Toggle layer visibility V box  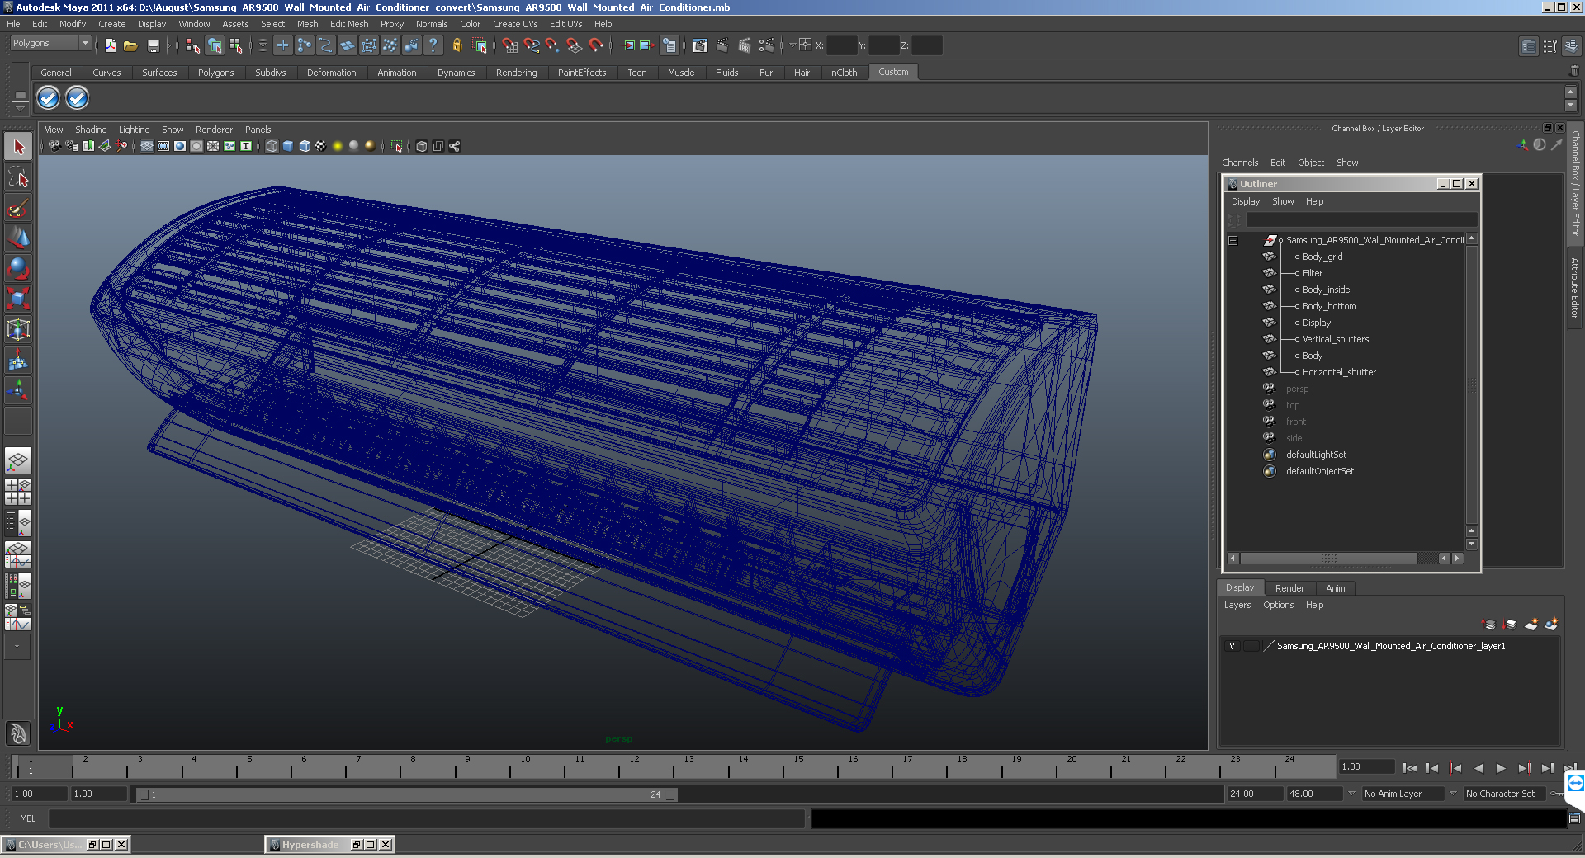click(1232, 646)
